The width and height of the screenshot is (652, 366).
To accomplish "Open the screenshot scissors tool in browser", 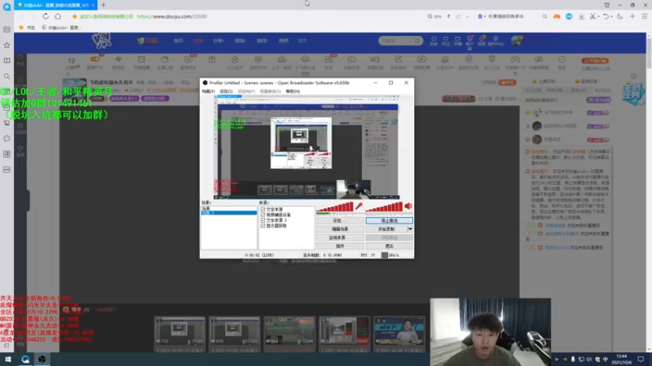I will pyautogui.click(x=593, y=16).
